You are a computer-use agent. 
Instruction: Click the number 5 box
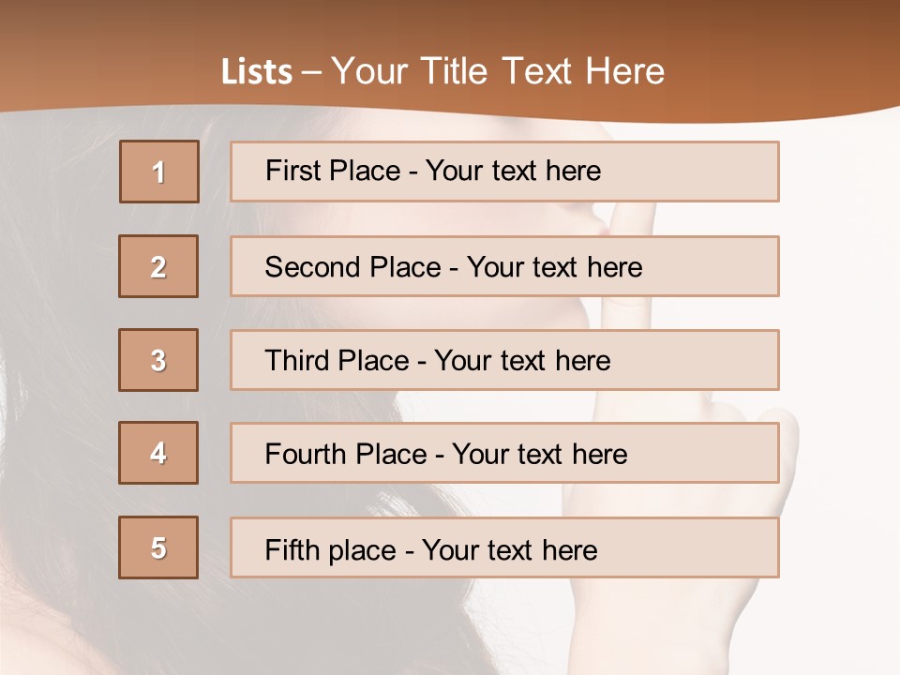pyautogui.click(x=158, y=547)
